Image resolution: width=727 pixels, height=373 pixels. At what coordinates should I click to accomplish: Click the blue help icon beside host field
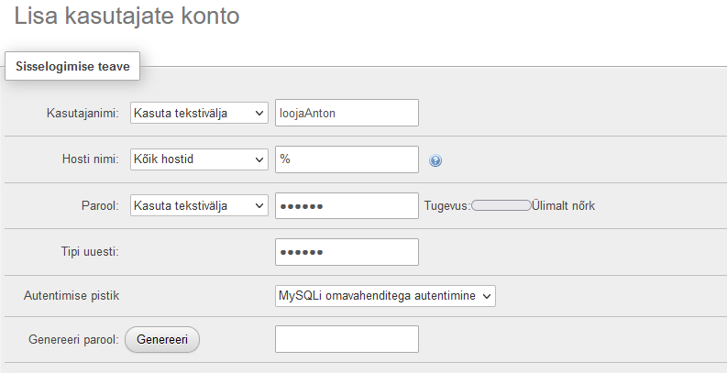[x=435, y=160]
